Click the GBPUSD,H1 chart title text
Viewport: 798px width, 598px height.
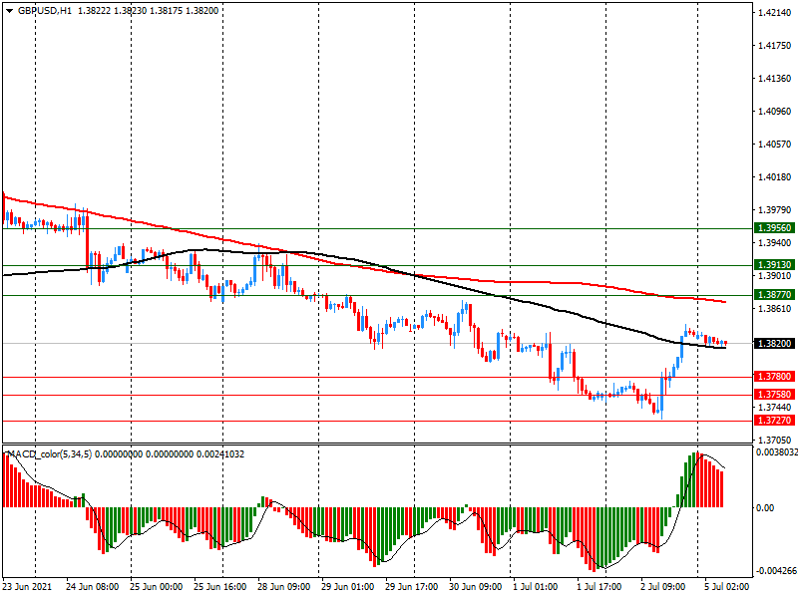[x=45, y=9]
